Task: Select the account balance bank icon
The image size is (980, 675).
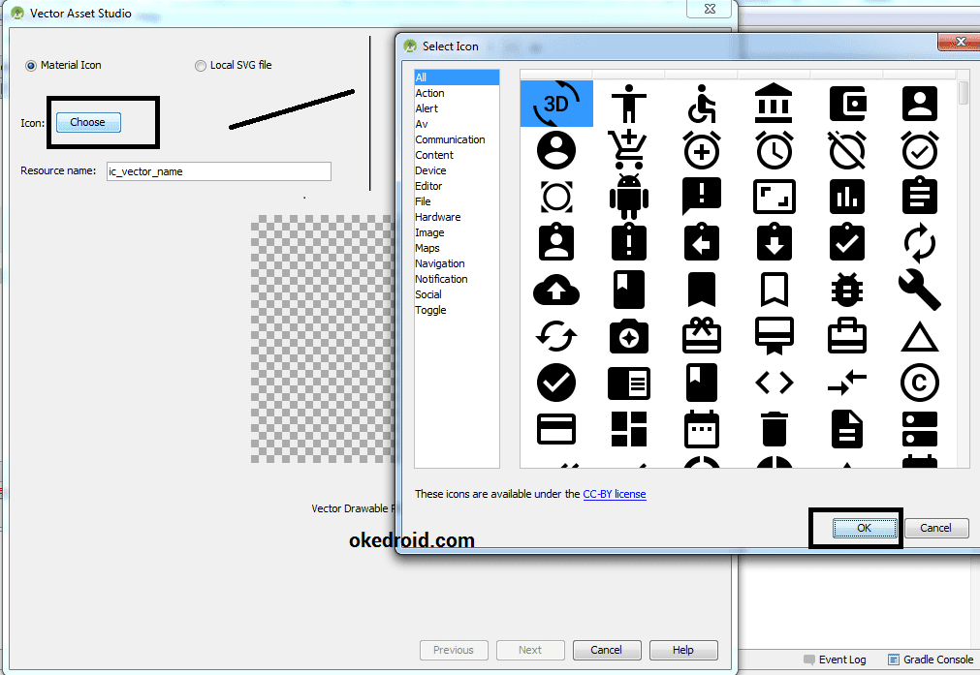Action: 774,104
